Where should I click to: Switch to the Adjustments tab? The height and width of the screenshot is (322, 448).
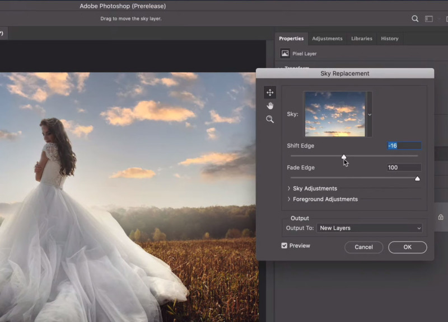coord(327,39)
